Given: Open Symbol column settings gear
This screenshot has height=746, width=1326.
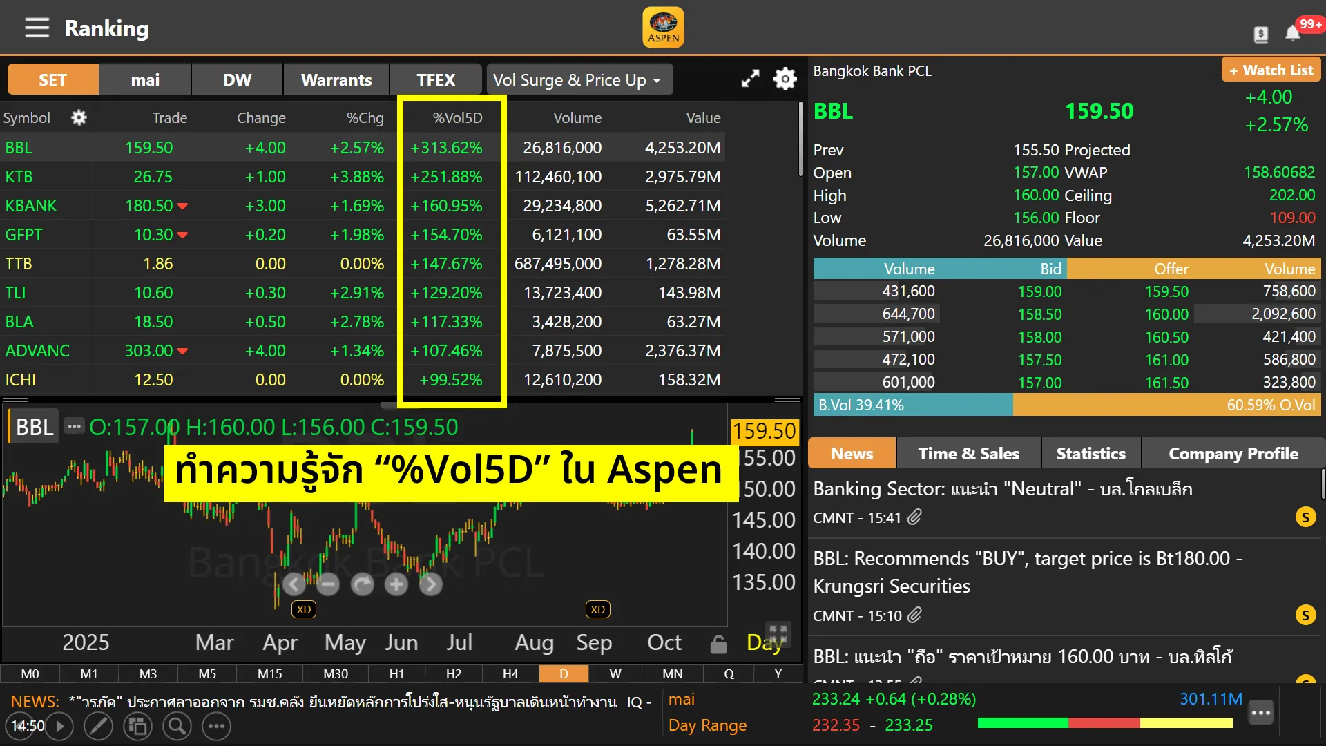Looking at the screenshot, I should tap(79, 117).
